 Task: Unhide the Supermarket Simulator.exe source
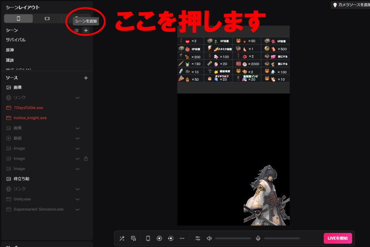pos(77,209)
